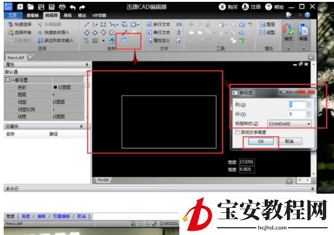Click the 单行文本 single-line text tool
Viewport: 334px width, 235px height.
[x=158, y=32]
